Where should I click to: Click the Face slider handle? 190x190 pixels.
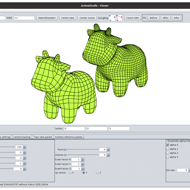tap(65, 149)
